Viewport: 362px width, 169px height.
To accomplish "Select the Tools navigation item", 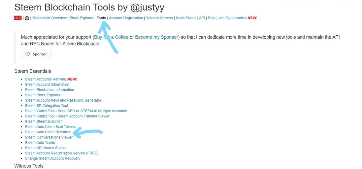I will click(101, 18).
